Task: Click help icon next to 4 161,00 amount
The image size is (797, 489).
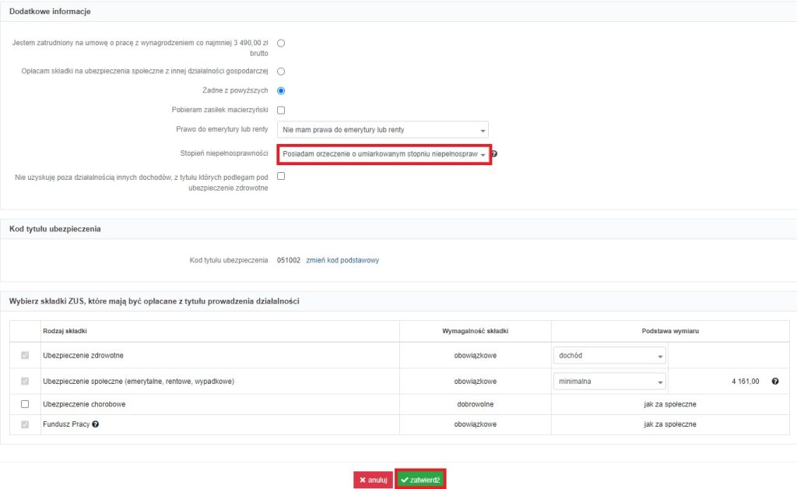Action: pos(774,382)
